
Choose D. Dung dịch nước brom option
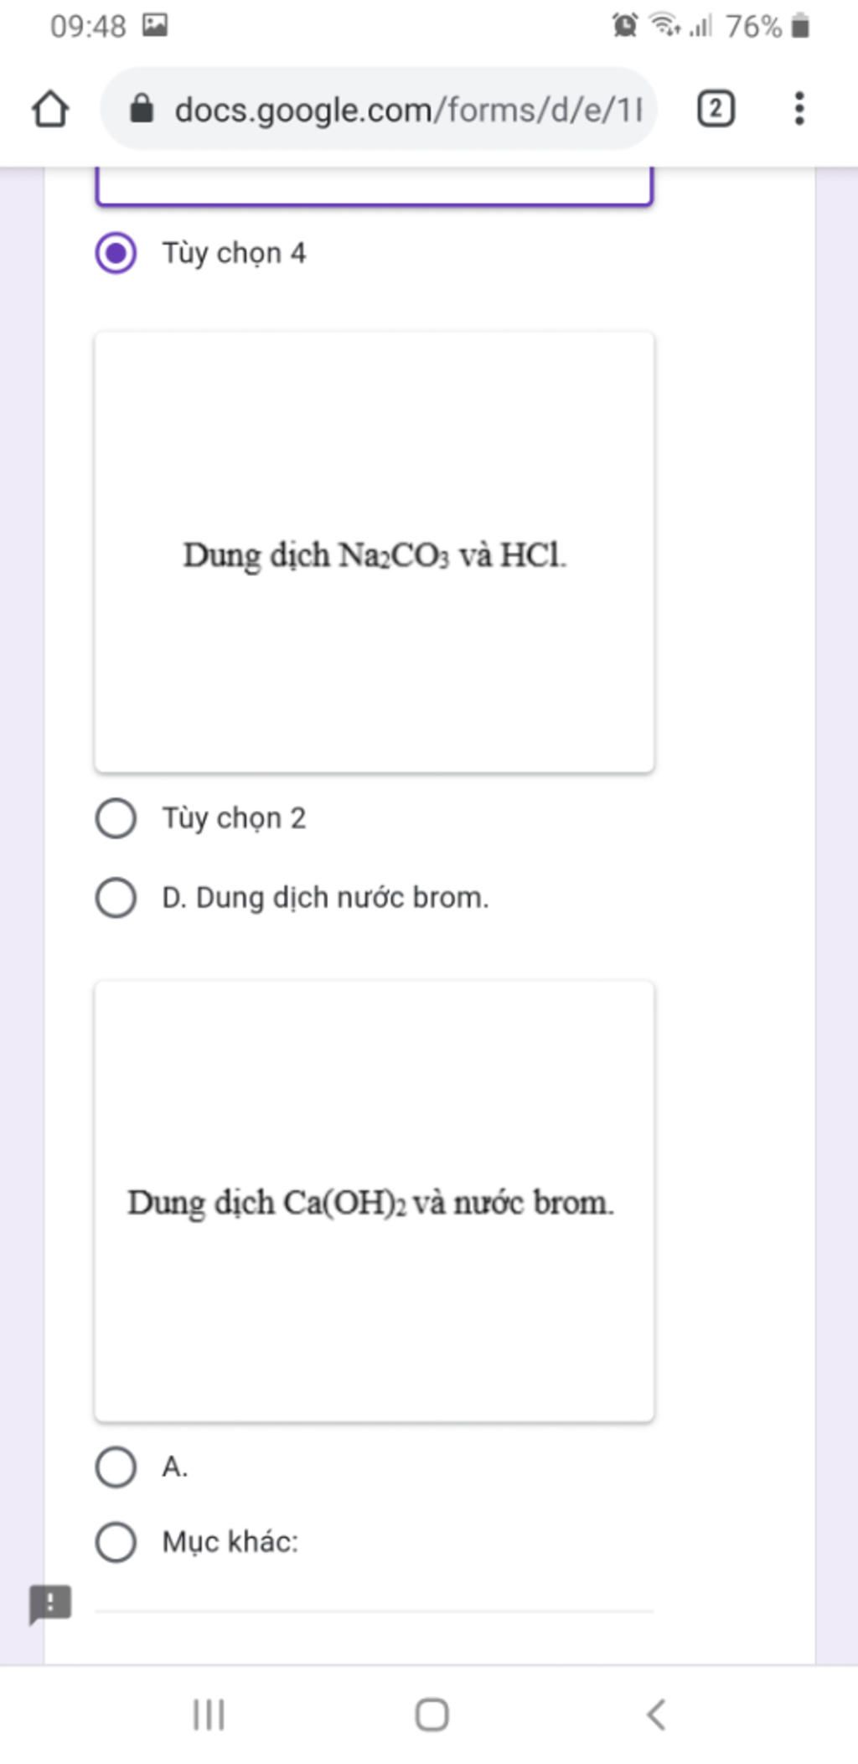coord(116,898)
